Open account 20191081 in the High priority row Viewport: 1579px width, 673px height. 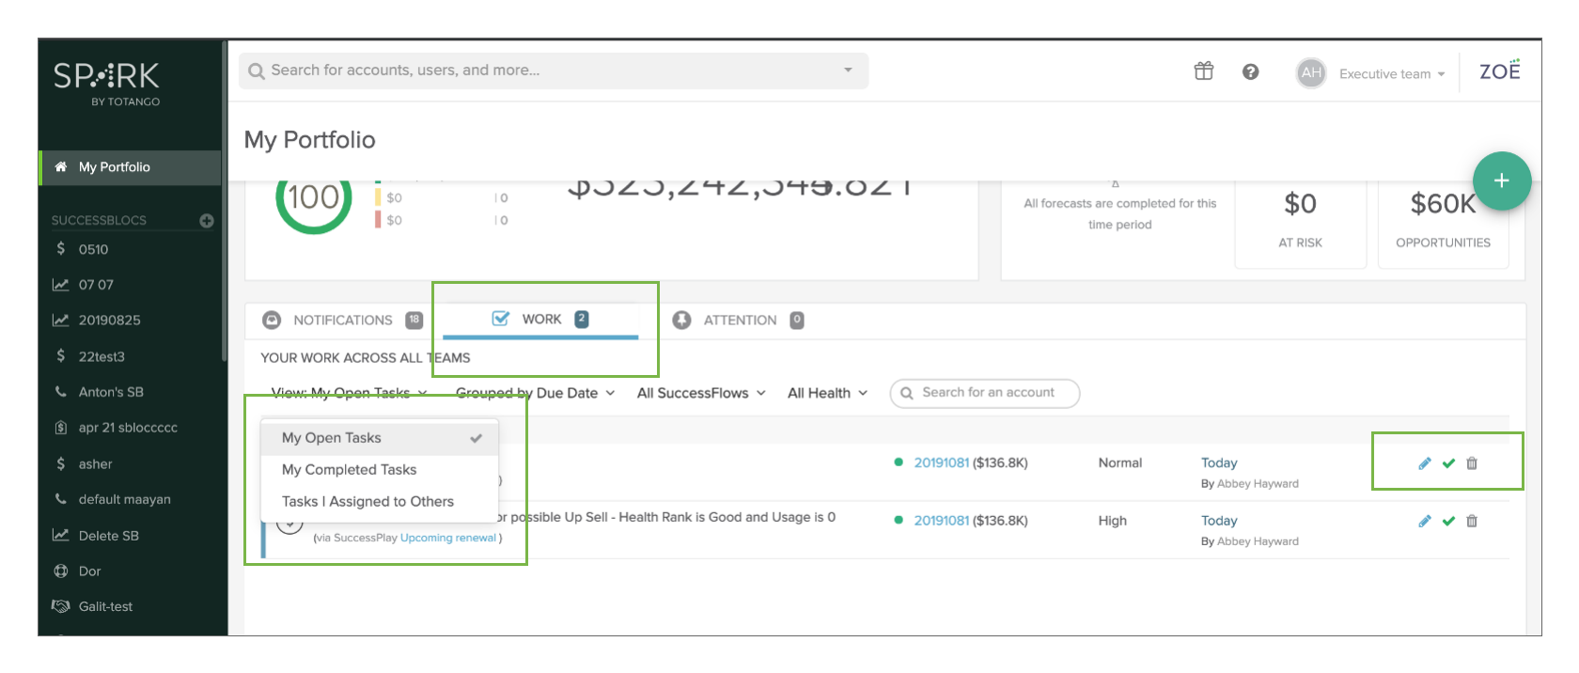point(941,521)
